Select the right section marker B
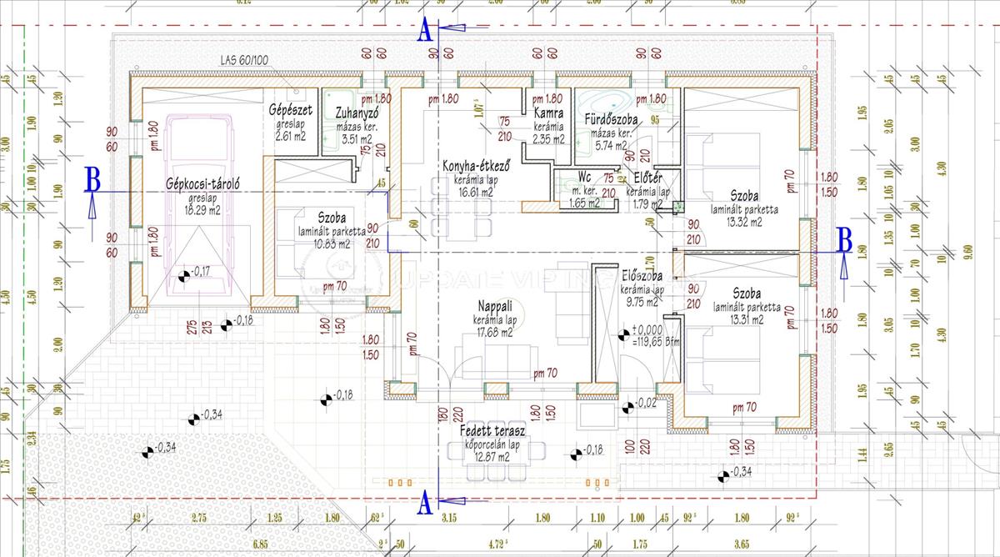1000x557 pixels. click(844, 239)
